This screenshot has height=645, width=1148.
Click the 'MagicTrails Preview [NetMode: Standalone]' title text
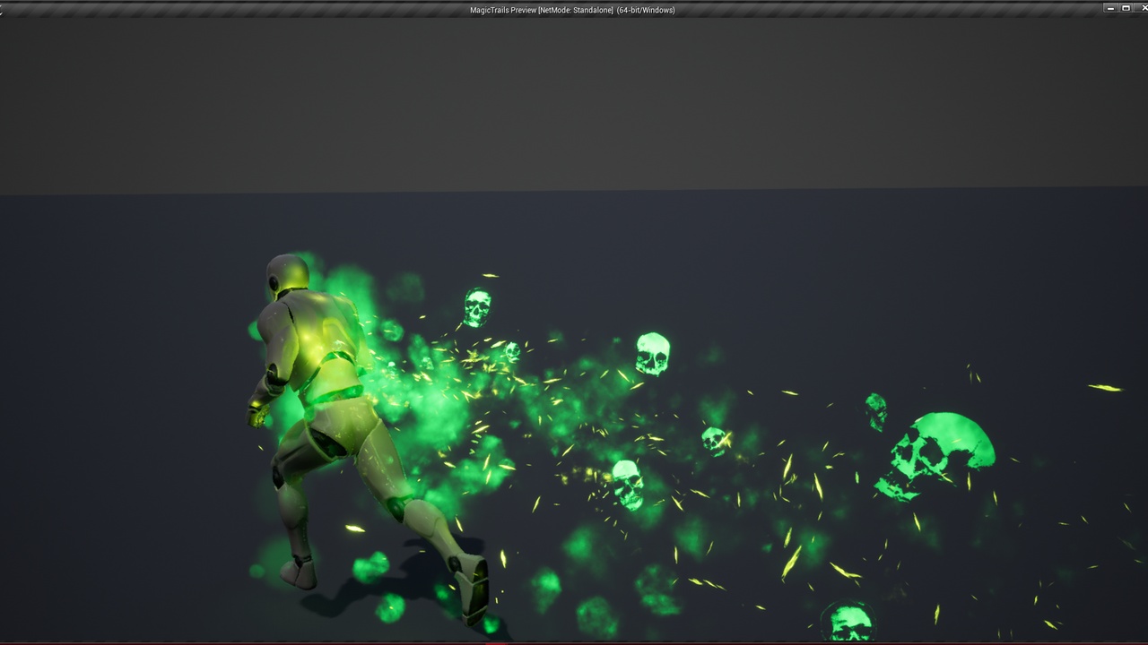pyautogui.click(x=542, y=10)
